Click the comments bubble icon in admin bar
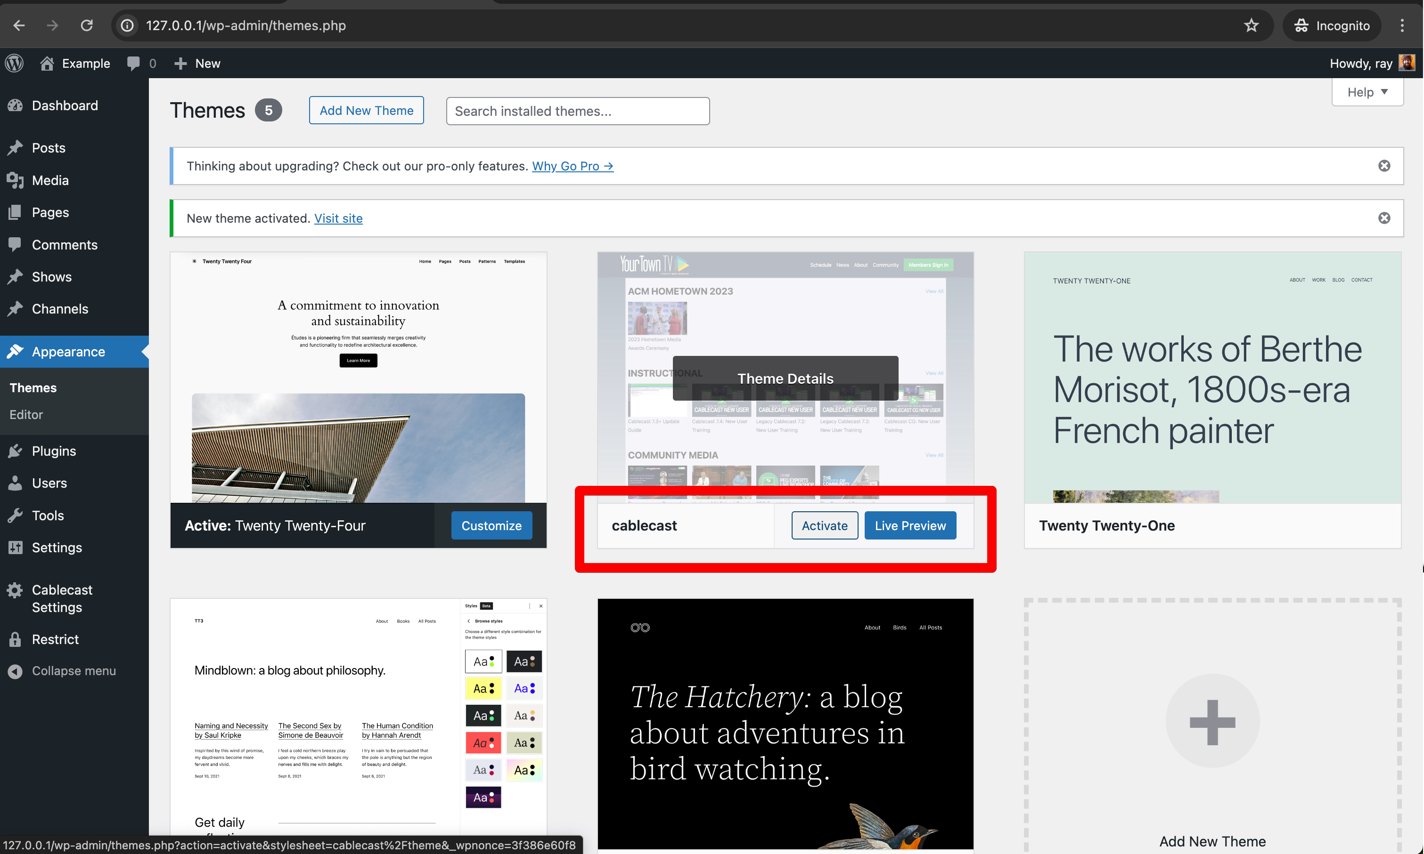This screenshot has width=1424, height=854. click(134, 63)
